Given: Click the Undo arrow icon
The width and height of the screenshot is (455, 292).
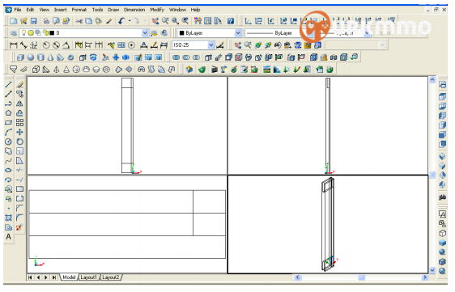Looking at the screenshot, I should [121, 21].
